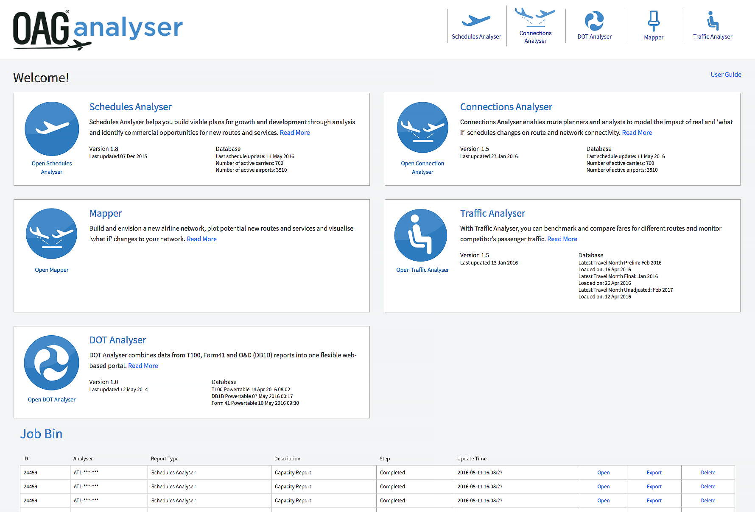Choose Traffic Analyser label in top menu
This screenshot has height=532, width=755.
click(x=713, y=37)
